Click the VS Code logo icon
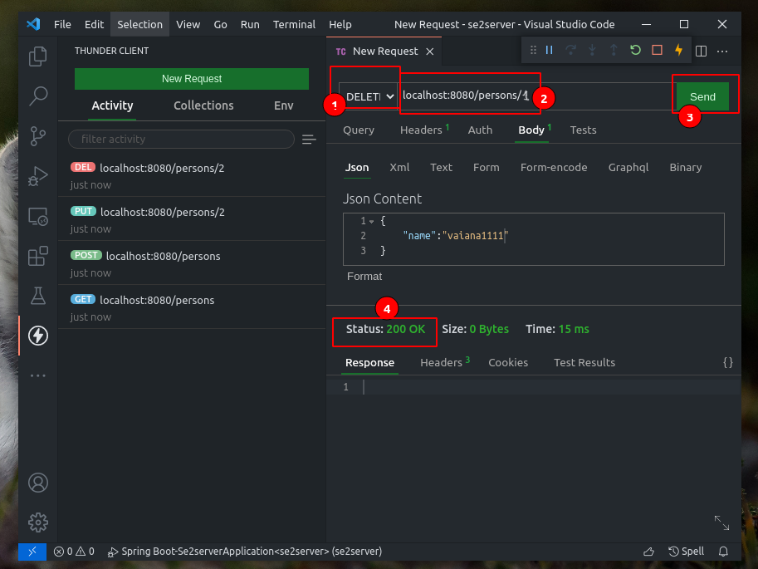Image resolution: width=758 pixels, height=569 pixels. pos(33,24)
